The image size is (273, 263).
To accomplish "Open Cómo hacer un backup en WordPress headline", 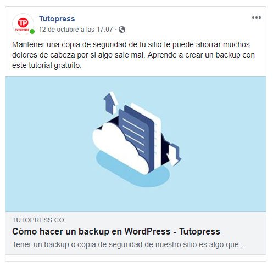I will tap(116, 232).
